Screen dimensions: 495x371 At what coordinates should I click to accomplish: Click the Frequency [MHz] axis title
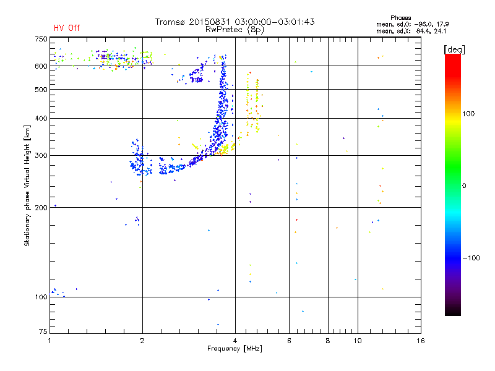235,349
